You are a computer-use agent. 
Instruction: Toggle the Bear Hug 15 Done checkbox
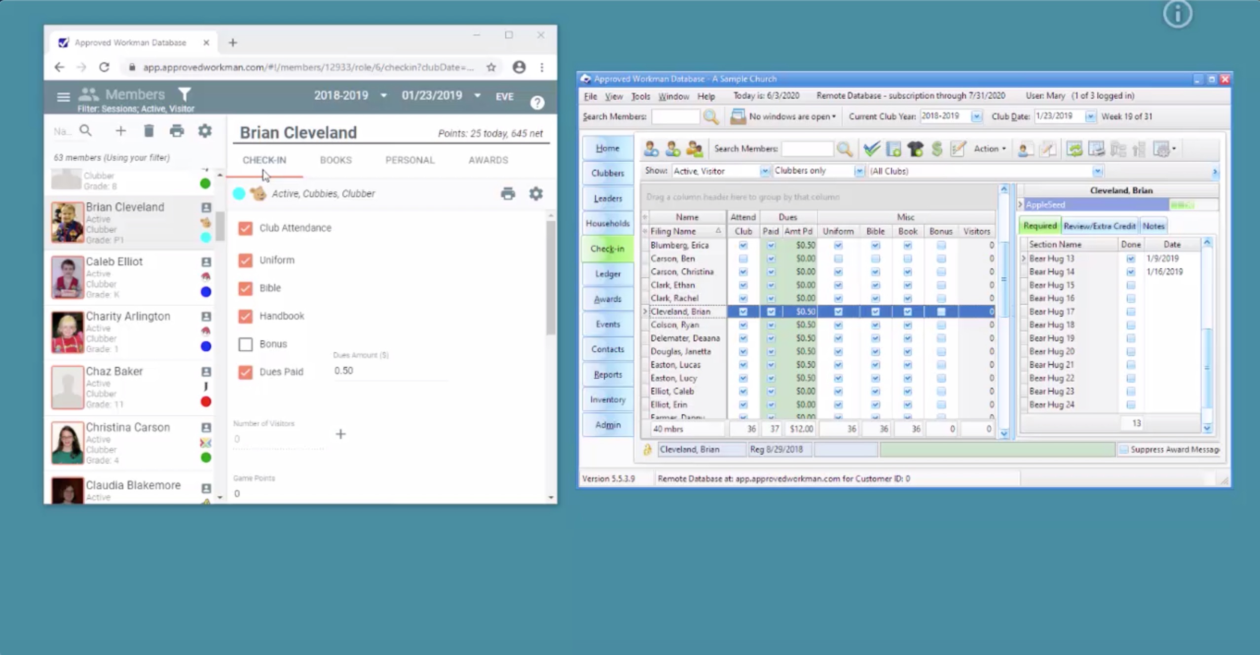click(x=1130, y=285)
